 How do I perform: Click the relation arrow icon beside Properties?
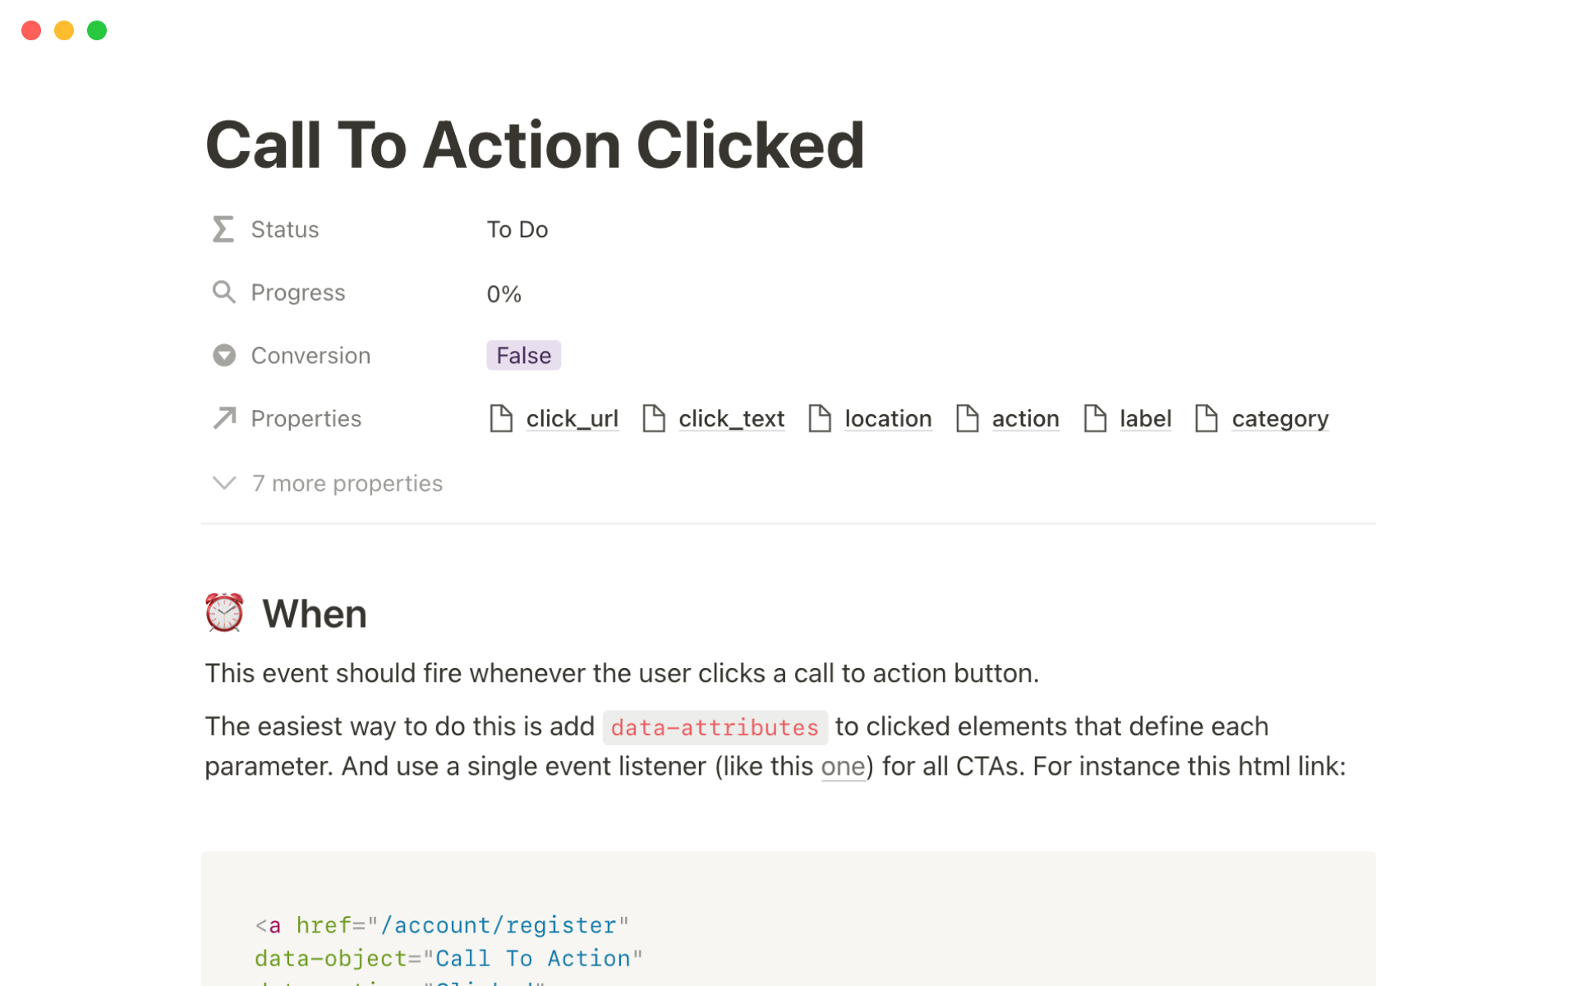coord(224,418)
